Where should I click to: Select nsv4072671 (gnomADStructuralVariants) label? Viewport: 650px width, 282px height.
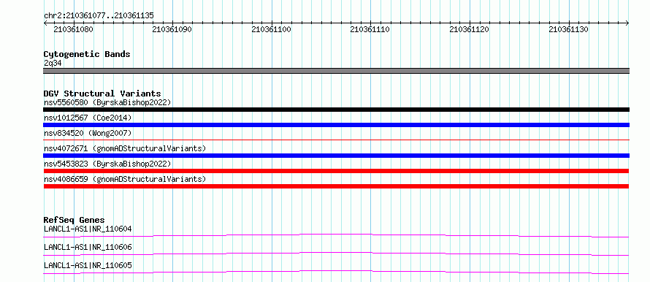click(x=125, y=148)
